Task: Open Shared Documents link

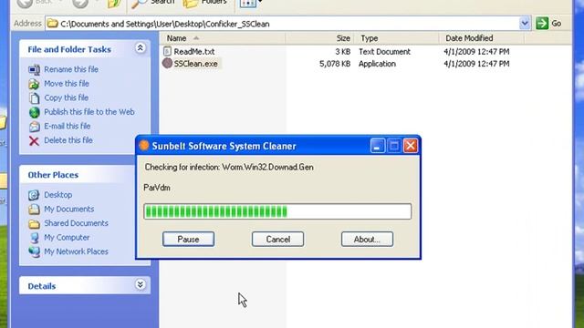Action: pyautogui.click(x=76, y=222)
